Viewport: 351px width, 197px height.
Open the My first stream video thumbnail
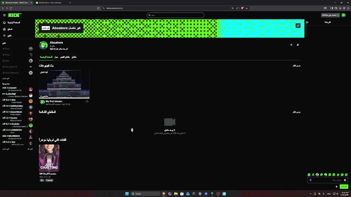pyautogui.click(x=64, y=84)
